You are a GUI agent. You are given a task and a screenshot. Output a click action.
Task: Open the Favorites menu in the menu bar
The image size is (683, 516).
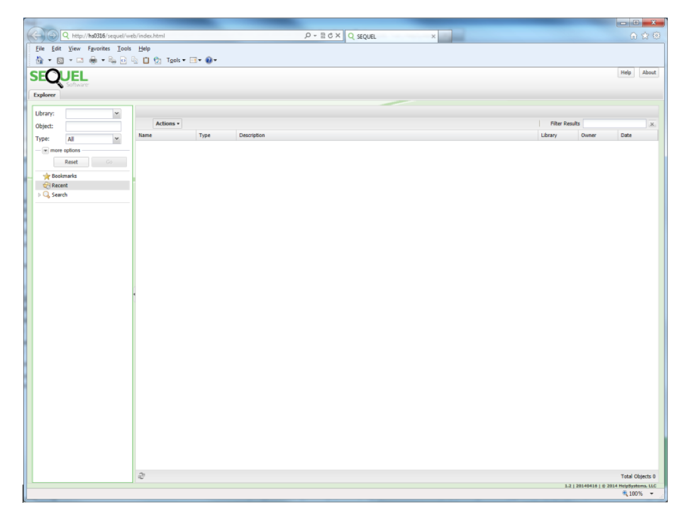coord(99,48)
